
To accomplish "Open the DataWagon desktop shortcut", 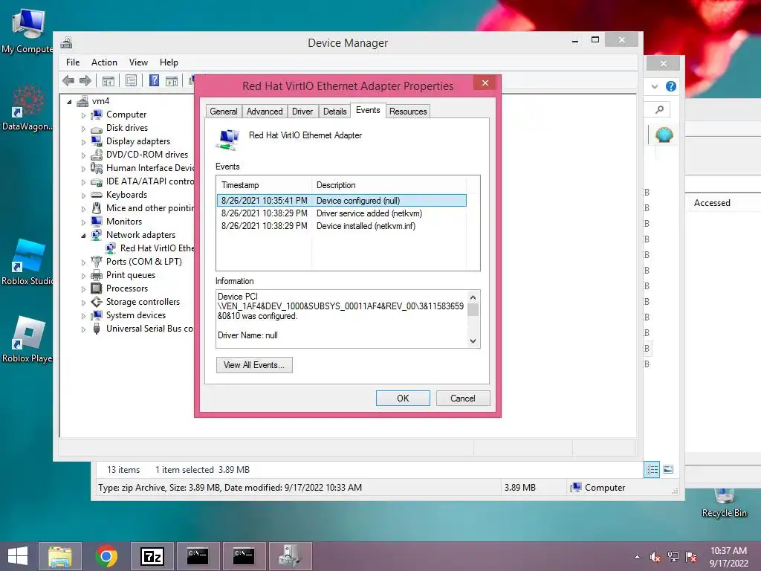I will 27,108.
